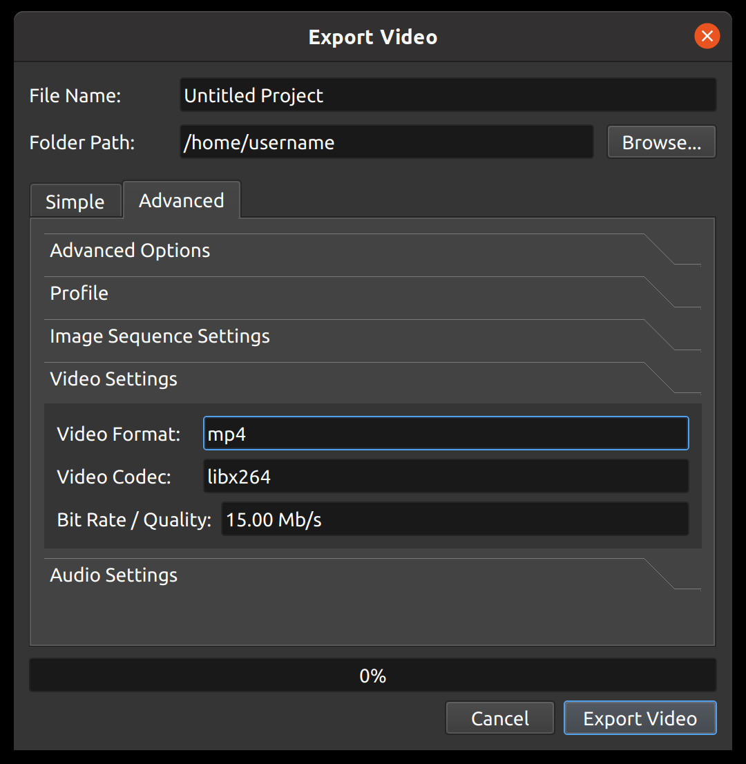This screenshot has height=764, width=746.
Task: Open the Profile section
Action: click(x=79, y=293)
